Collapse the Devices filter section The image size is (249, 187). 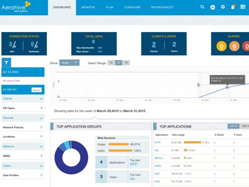pyautogui.click(x=23, y=118)
